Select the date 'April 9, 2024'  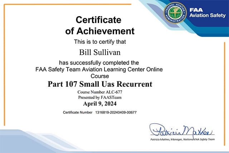coord(100,104)
